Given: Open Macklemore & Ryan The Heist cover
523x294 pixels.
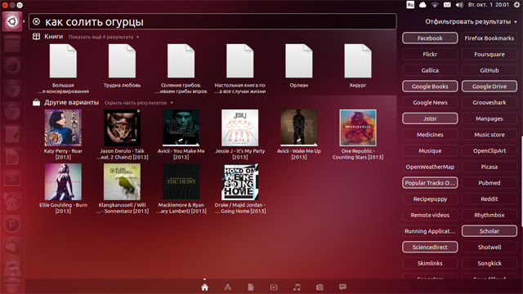Looking at the screenshot, I should tap(181, 181).
